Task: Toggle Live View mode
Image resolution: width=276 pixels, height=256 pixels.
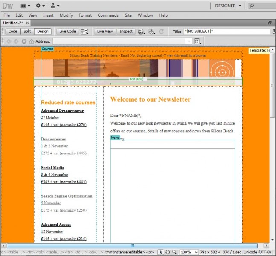Action: click(105, 32)
